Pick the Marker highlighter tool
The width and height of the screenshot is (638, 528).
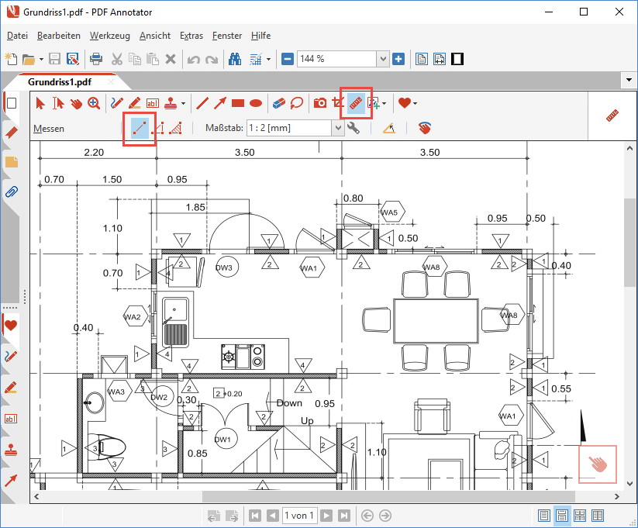point(135,103)
